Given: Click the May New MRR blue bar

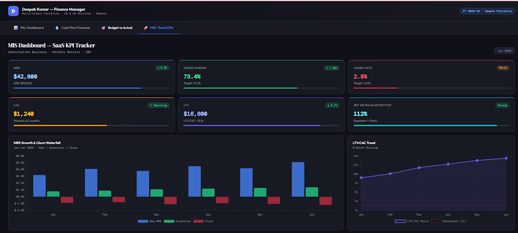Looking at the screenshot, I should pos(246,183).
